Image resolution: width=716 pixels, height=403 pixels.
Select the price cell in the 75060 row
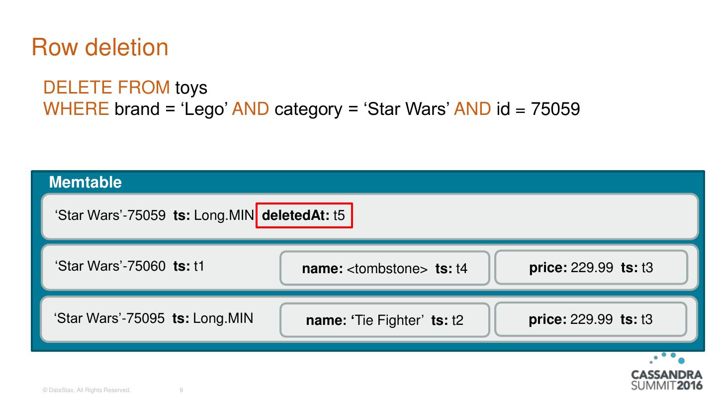[591, 268]
